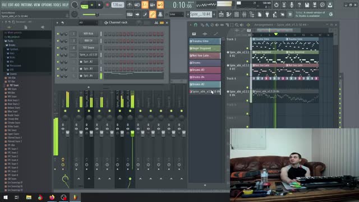Image resolution: width=359 pixels, height=202 pixels.
Task: Select the zoom magnifier tool in Playlist toolbar
Action: tap(237, 25)
